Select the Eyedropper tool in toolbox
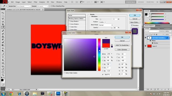The width and height of the screenshot is (172, 96). (3, 27)
